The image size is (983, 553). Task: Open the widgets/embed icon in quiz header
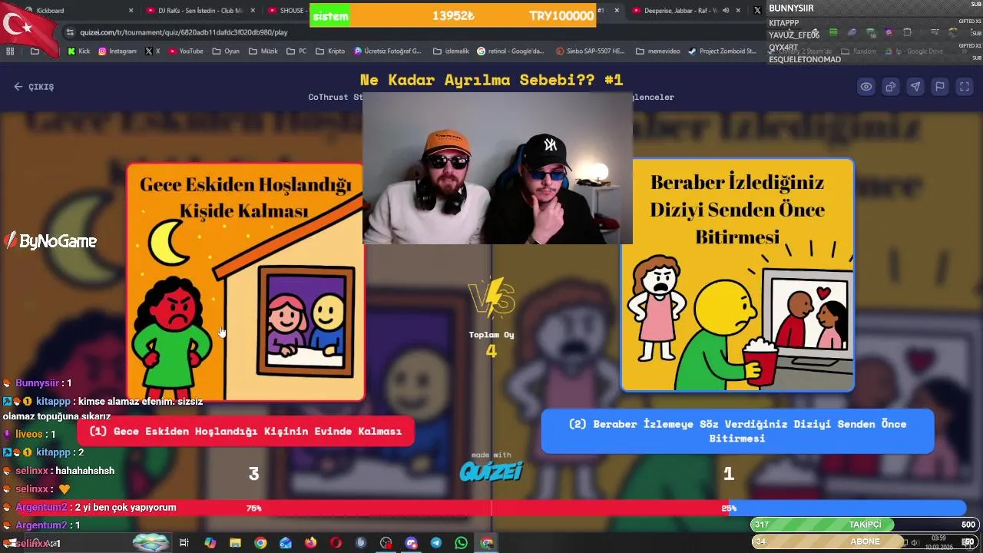[x=891, y=87]
